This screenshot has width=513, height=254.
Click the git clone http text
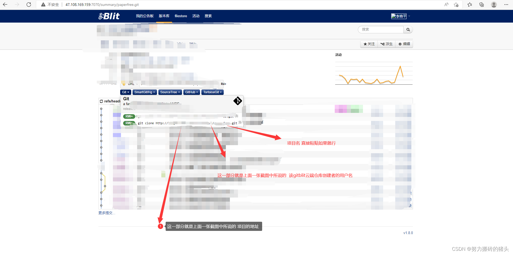pos(187,123)
